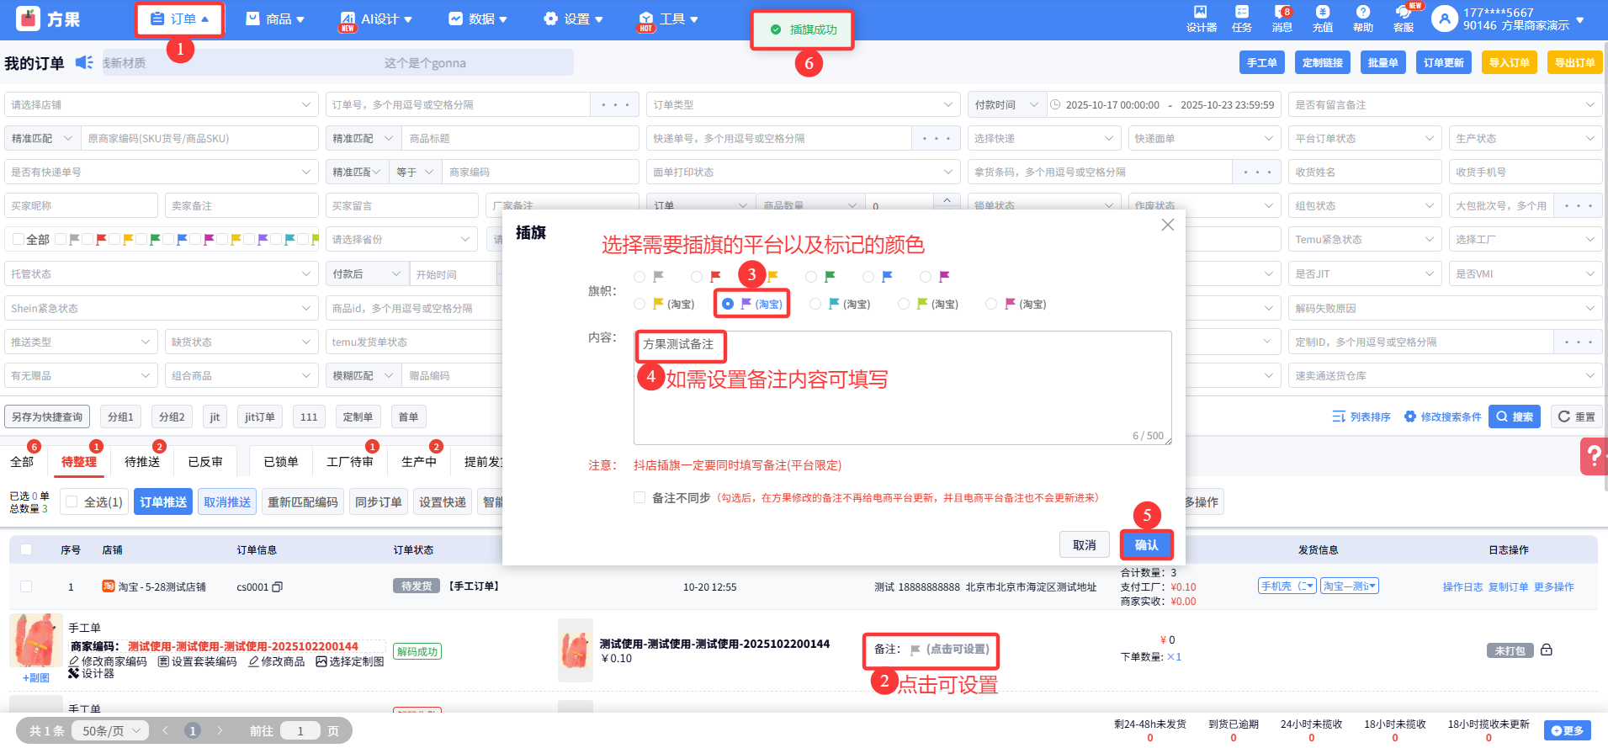Confirm the flag with 确认 button

(x=1146, y=544)
